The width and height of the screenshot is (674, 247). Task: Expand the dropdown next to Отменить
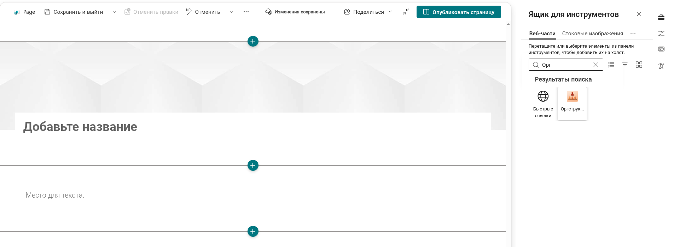pyautogui.click(x=231, y=12)
